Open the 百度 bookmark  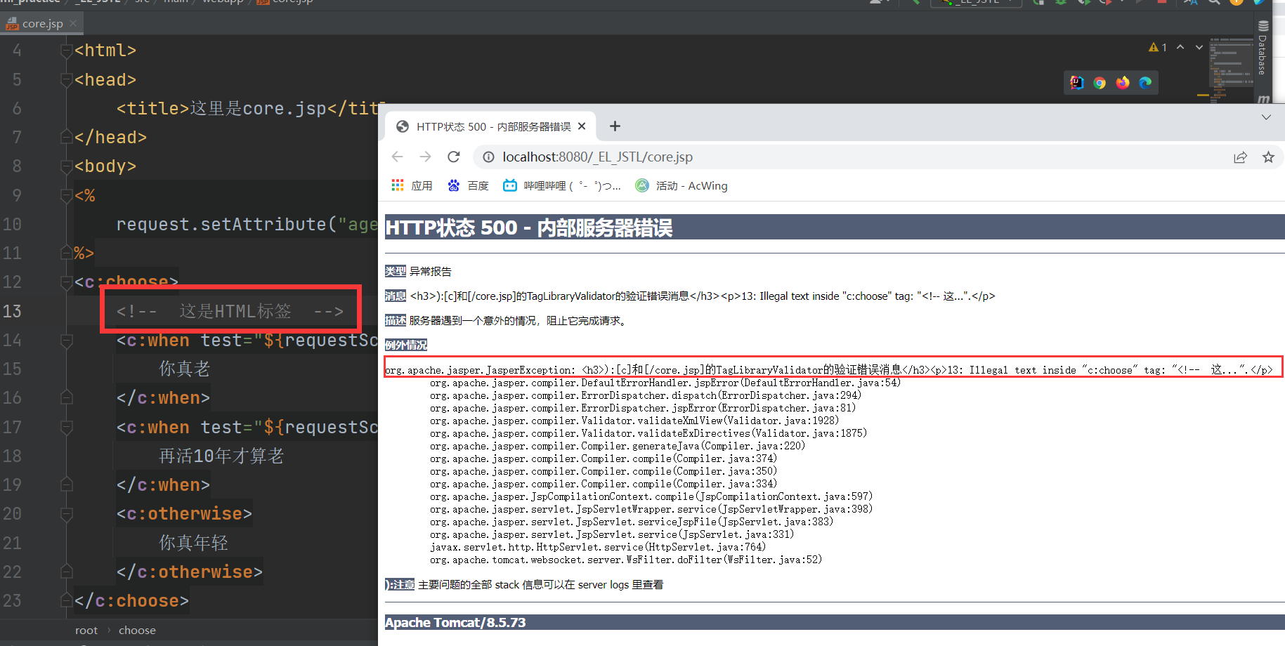click(x=468, y=185)
